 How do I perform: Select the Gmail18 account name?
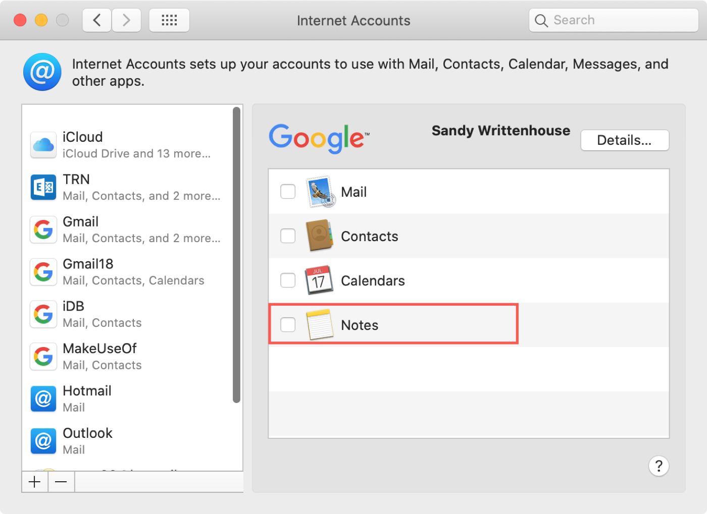(x=88, y=264)
